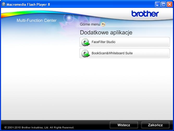
Task: Click the Multi-Function Center title text
Action: tap(36, 20)
